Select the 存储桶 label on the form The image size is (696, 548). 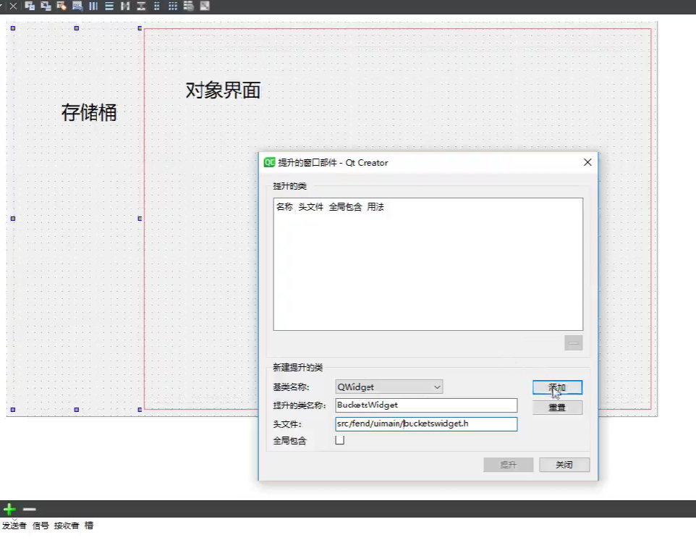pos(89,112)
